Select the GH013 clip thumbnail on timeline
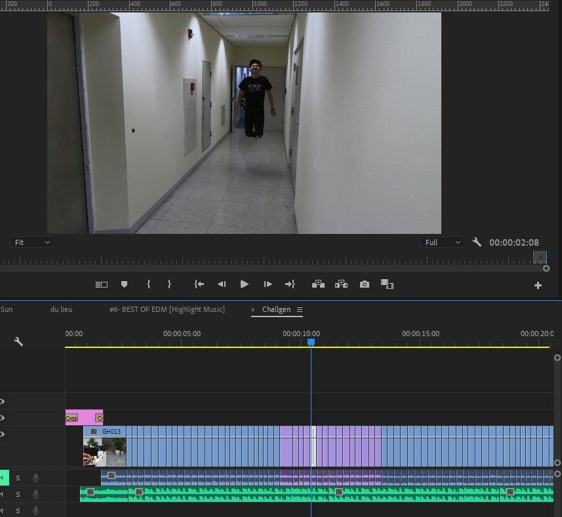 click(104, 451)
